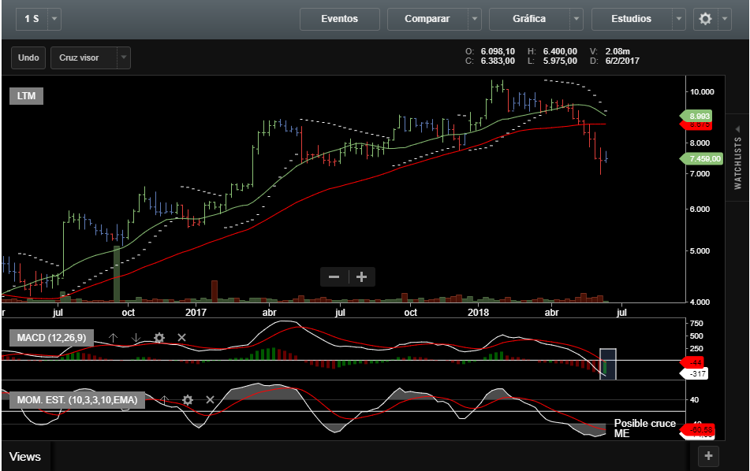
Task: Expand the Estudios dropdown arrow
Action: click(679, 19)
